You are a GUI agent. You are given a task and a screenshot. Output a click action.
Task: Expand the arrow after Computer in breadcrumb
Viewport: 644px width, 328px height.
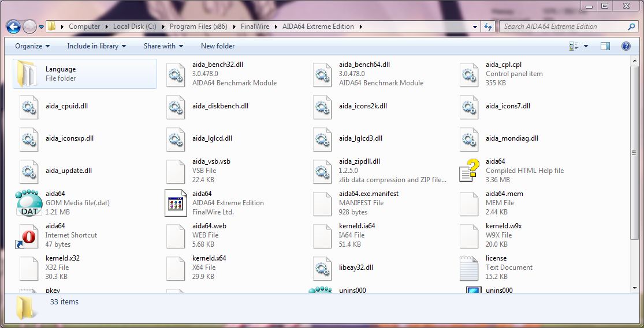(107, 27)
